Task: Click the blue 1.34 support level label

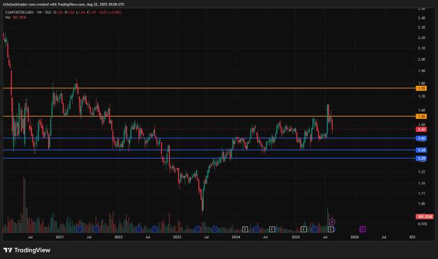Action: pos(421,150)
